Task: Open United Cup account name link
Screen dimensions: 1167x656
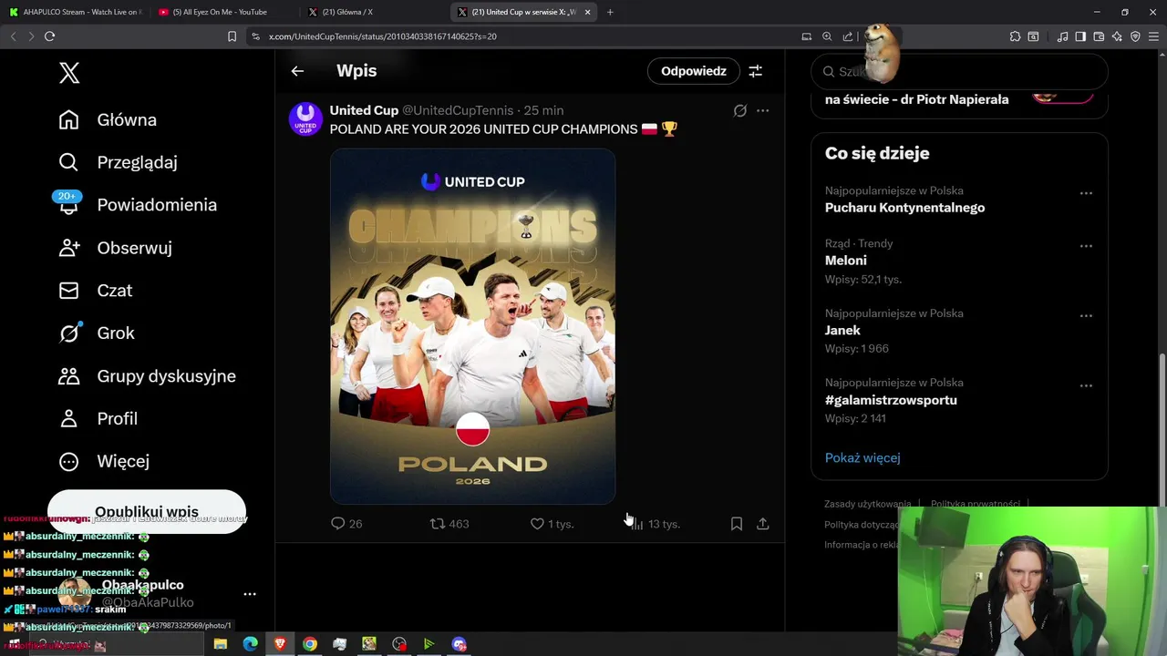Action: 364,110
